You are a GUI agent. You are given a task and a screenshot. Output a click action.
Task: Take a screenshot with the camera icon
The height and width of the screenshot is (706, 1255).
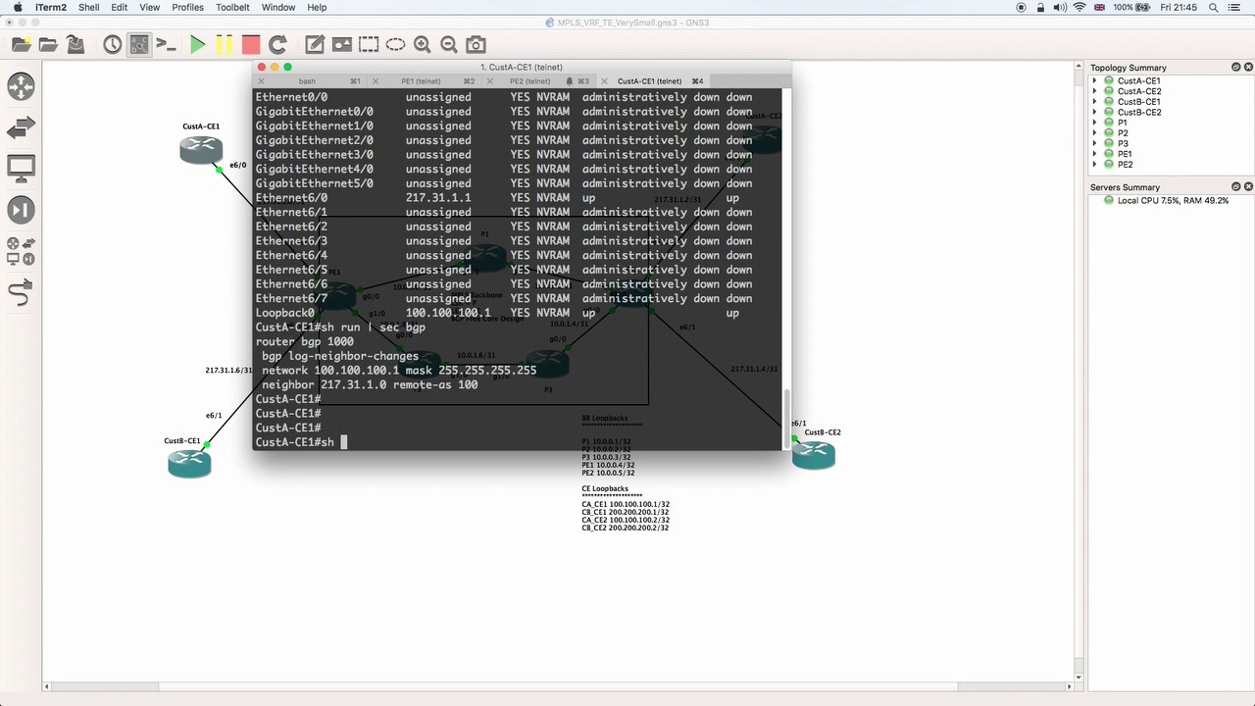point(476,44)
